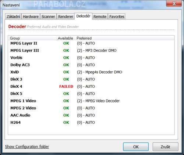Click the OK status of Vorbis
Viewport: 184px width, 155px height.
tap(66, 58)
